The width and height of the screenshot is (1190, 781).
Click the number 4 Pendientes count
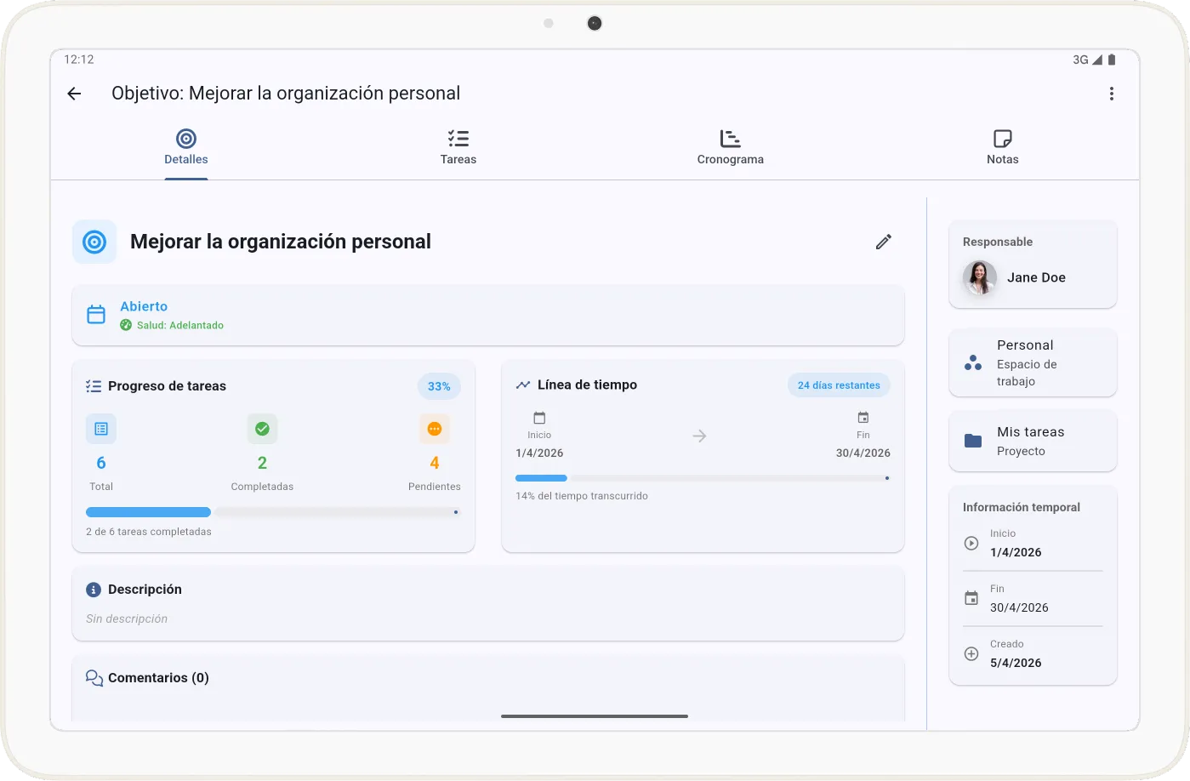[x=435, y=463]
